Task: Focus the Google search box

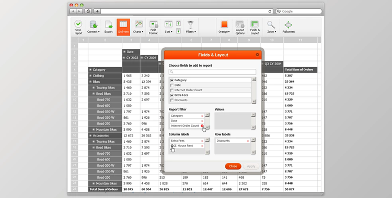Action: 298,11
